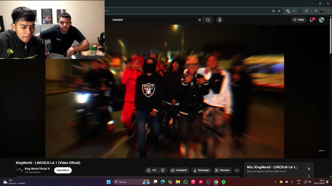Image resolution: width=332 pixels, height=186 pixels.
Task: Click 213 suscriptores text
Action: tap(32, 172)
